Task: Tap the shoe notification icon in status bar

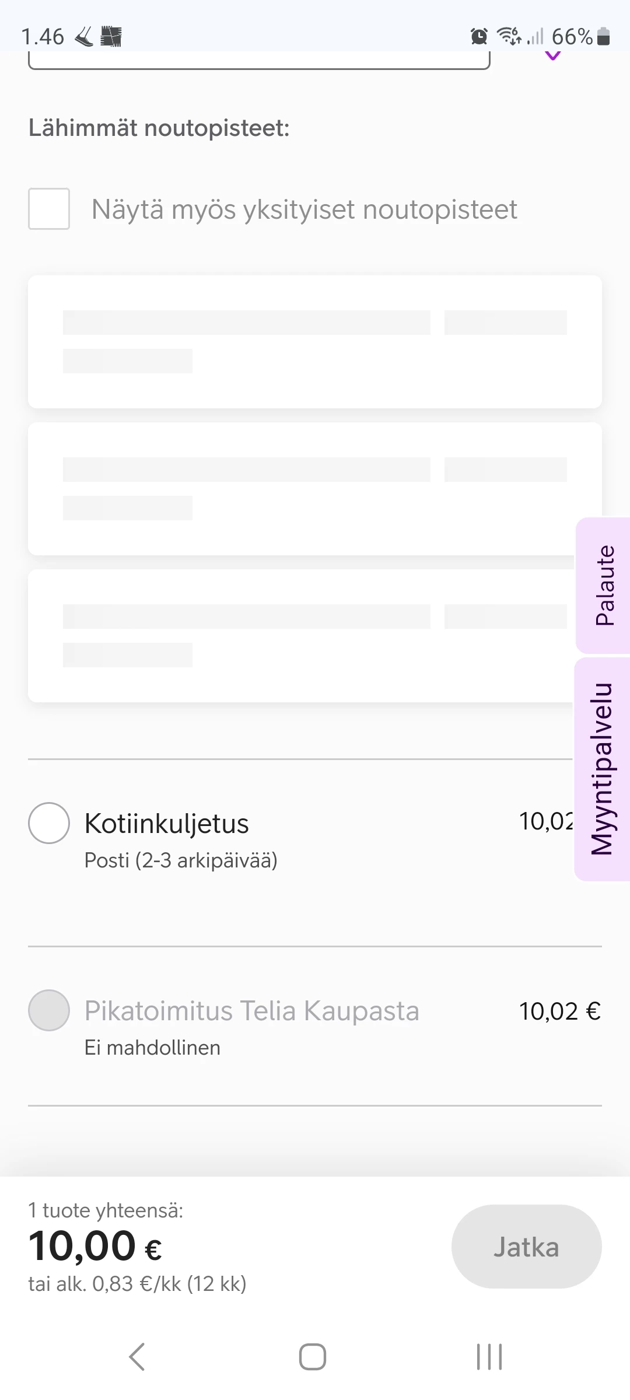Action: pyautogui.click(x=84, y=37)
